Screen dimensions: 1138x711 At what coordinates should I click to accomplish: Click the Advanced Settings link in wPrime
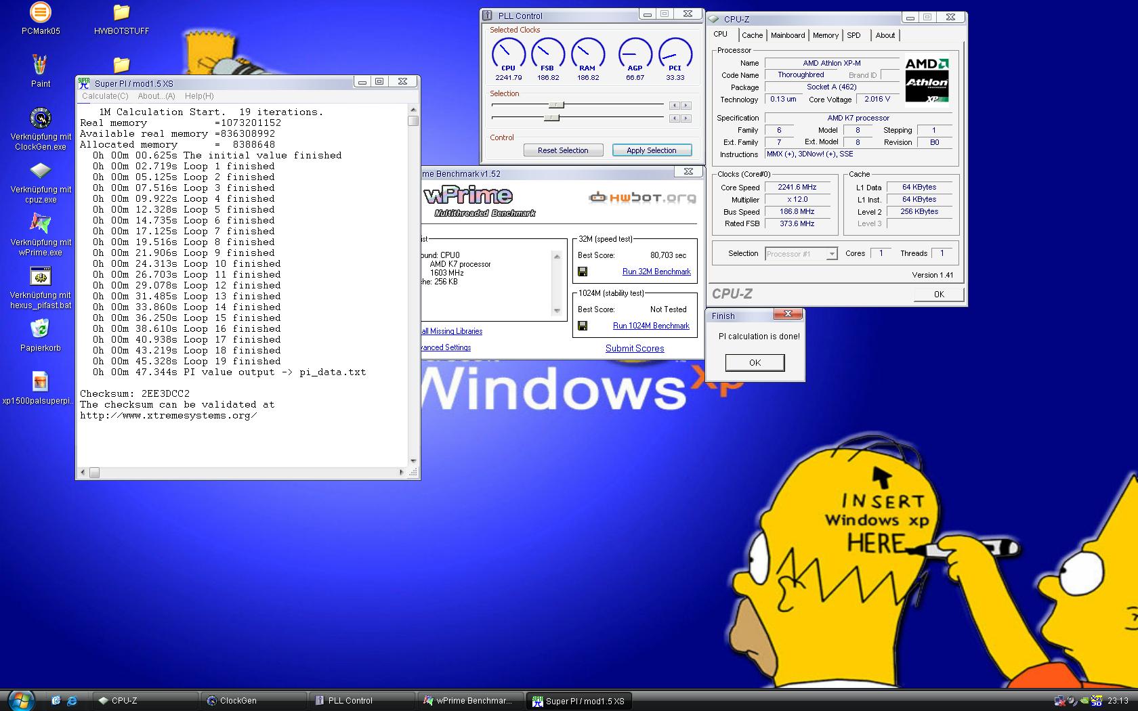click(446, 347)
